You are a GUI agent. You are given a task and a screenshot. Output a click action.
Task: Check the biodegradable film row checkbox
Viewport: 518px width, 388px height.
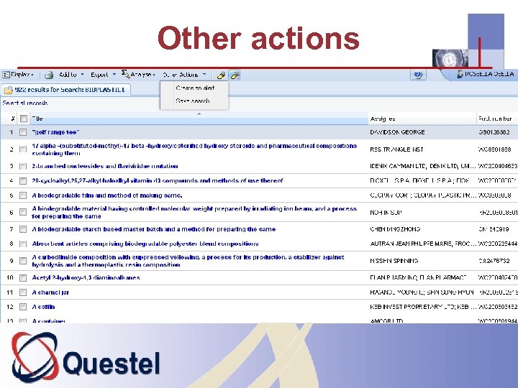click(23, 195)
